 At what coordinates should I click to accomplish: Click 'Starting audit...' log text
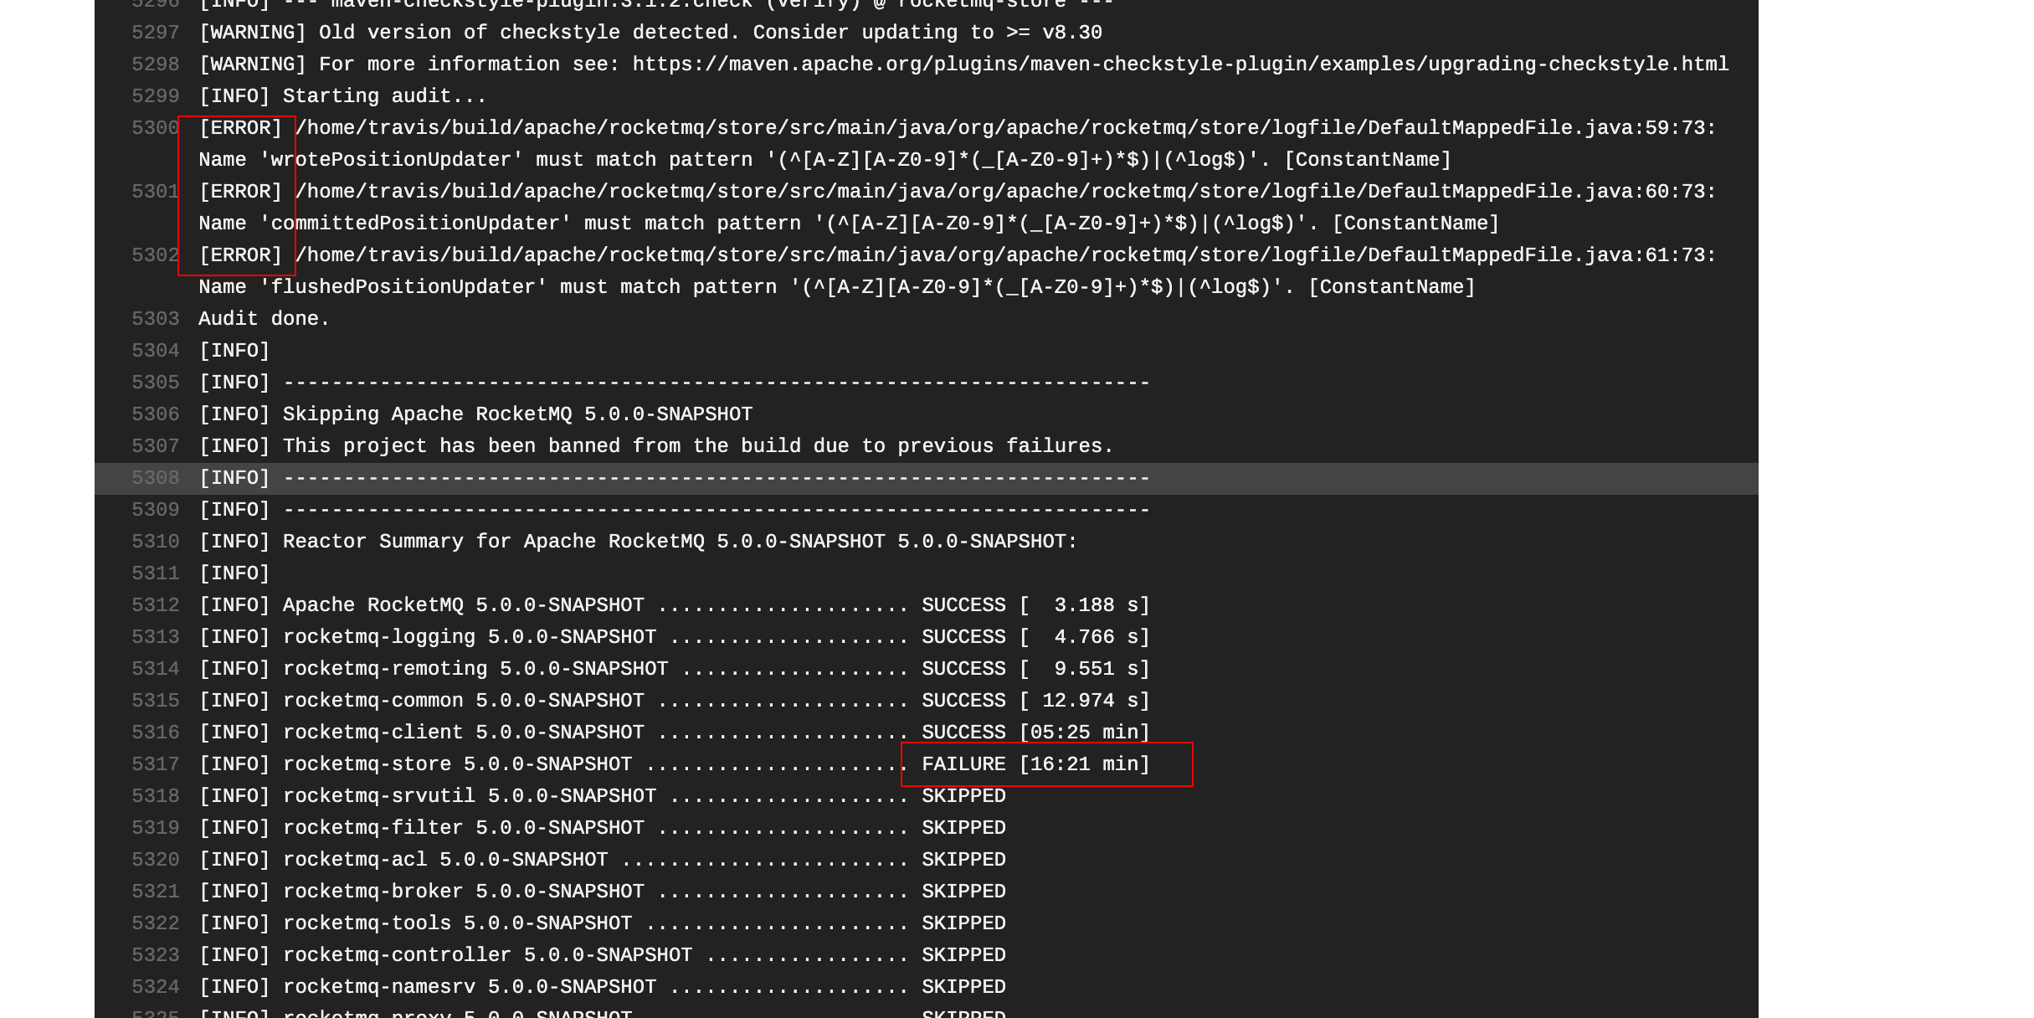point(384,96)
